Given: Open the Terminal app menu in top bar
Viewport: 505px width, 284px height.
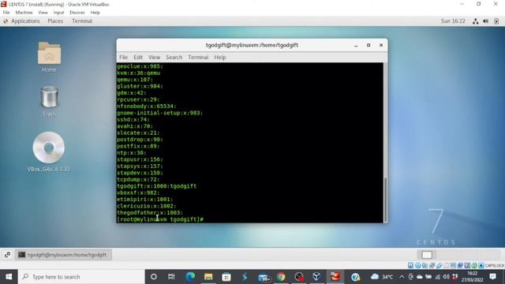Looking at the screenshot, I should point(82,21).
